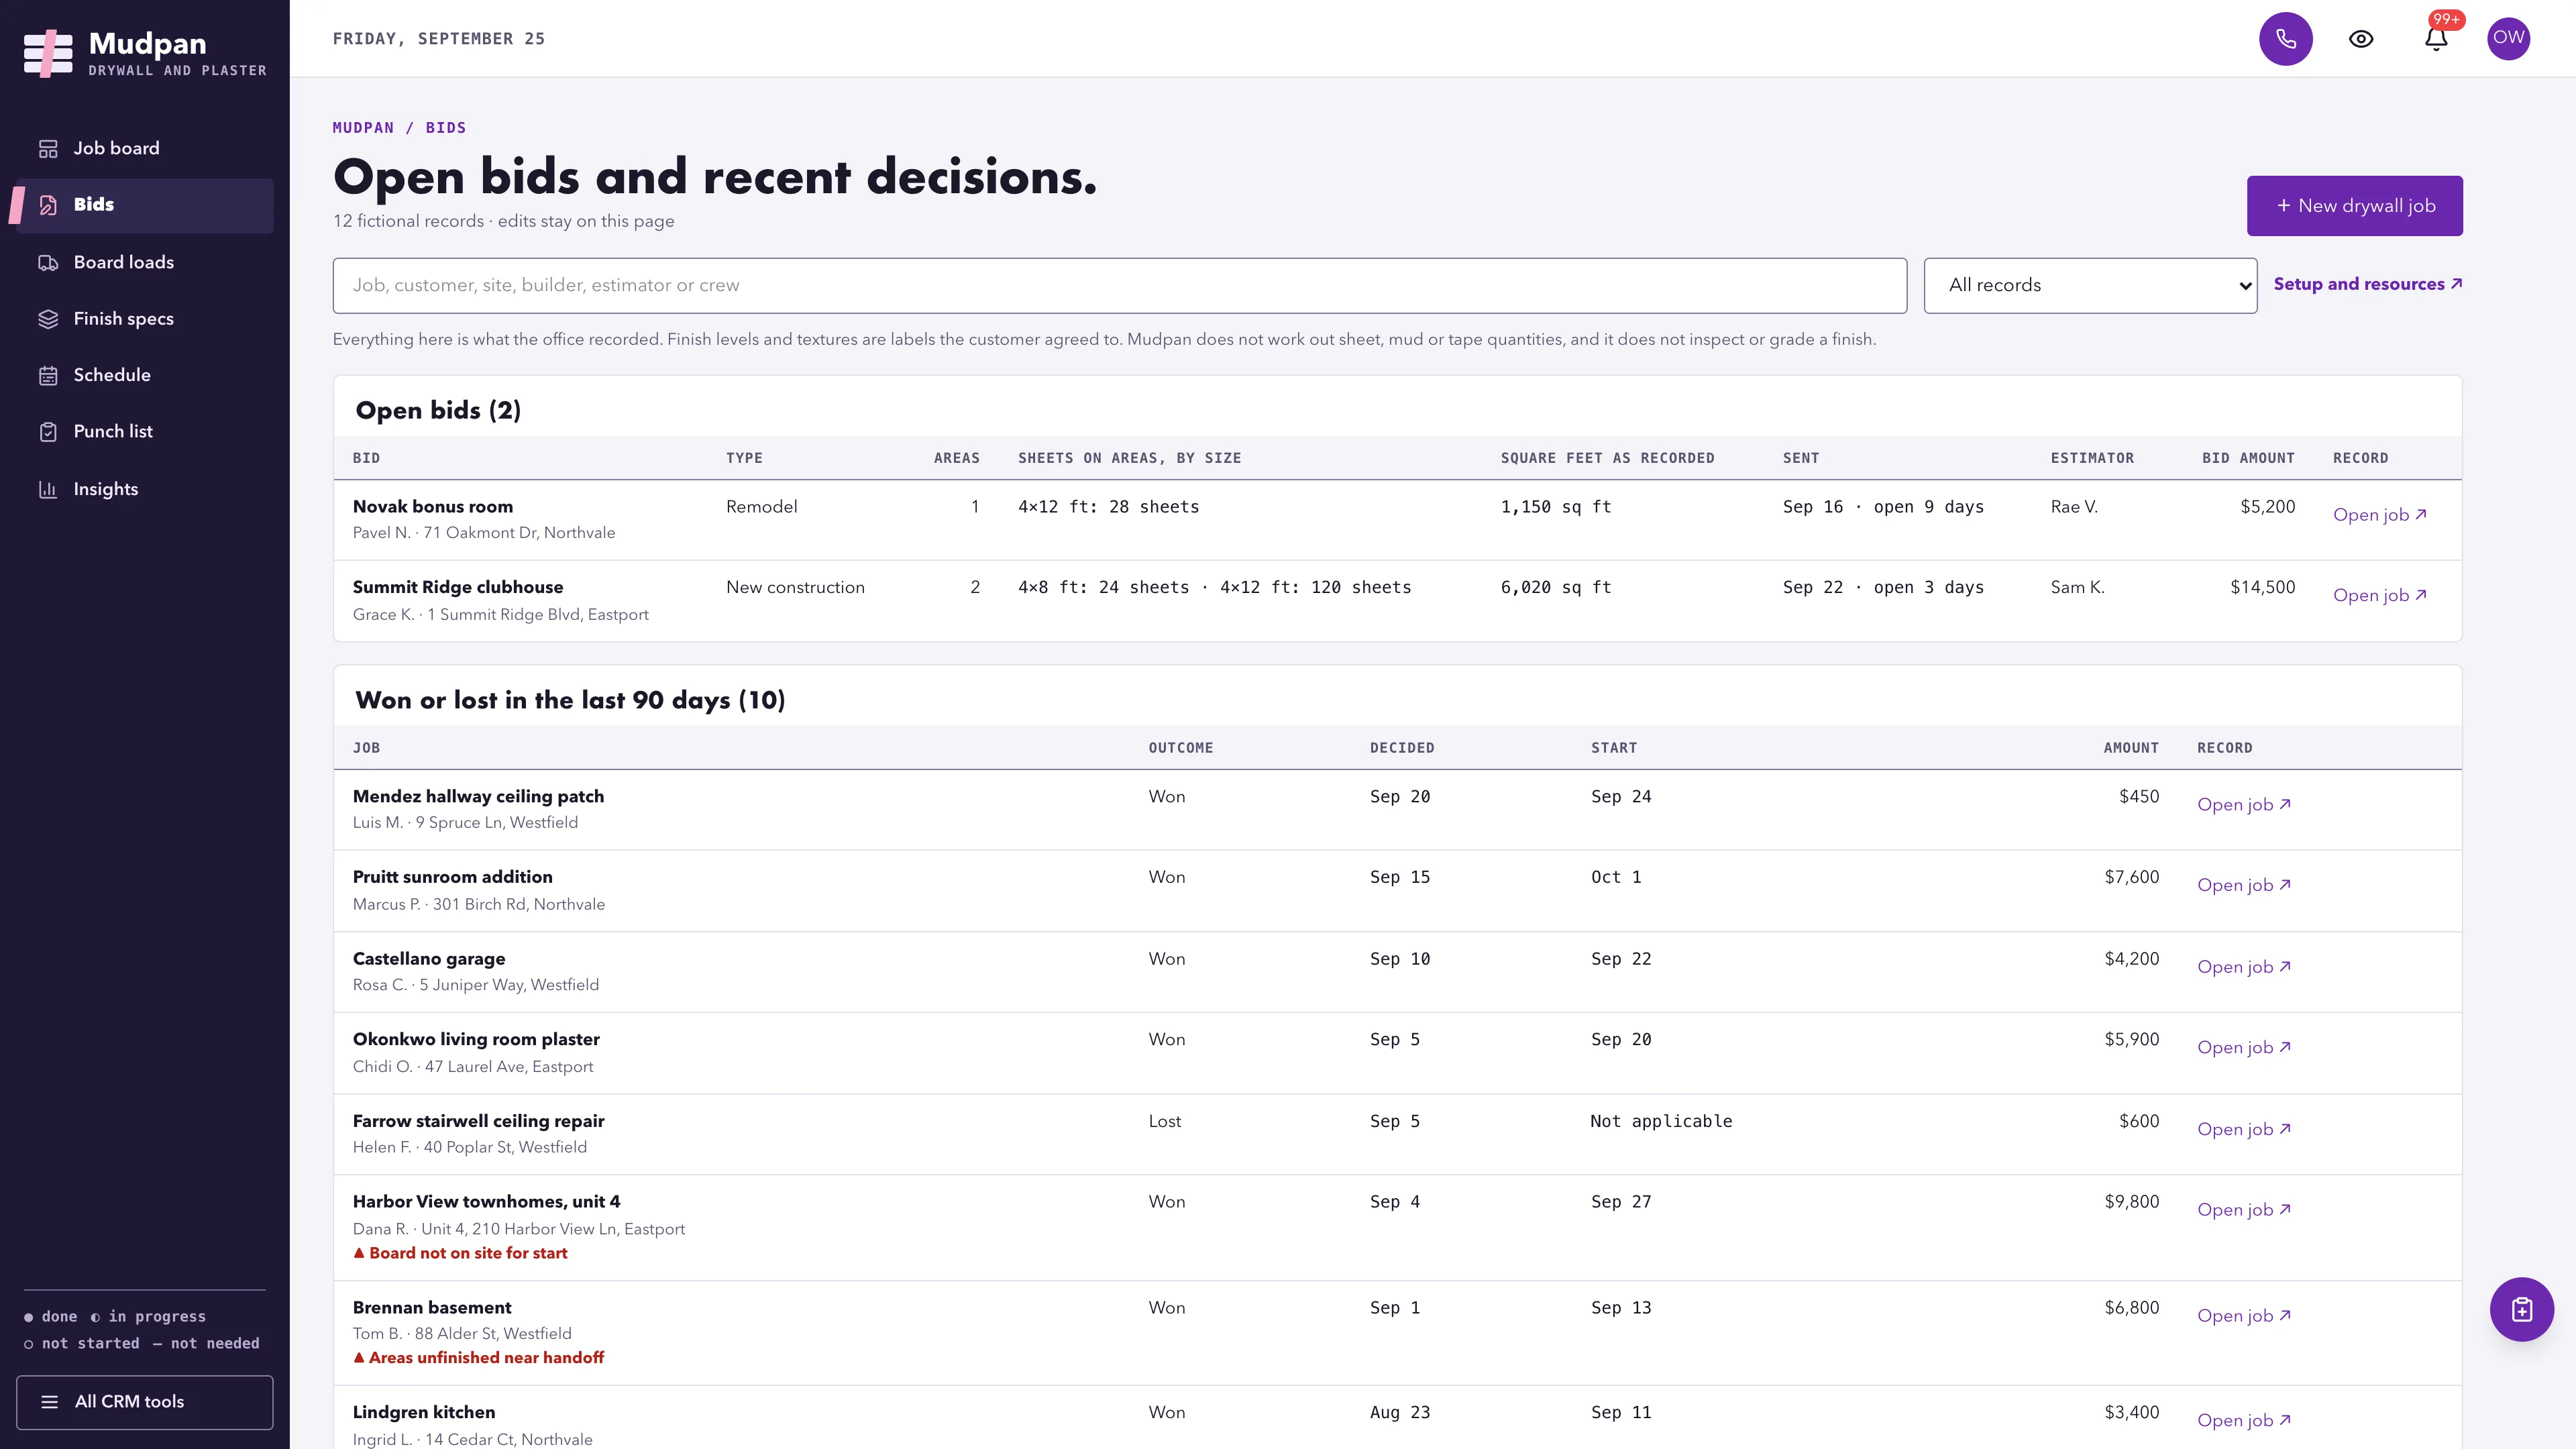
Task: Click the Brennan basement job name
Action: (x=432, y=1307)
